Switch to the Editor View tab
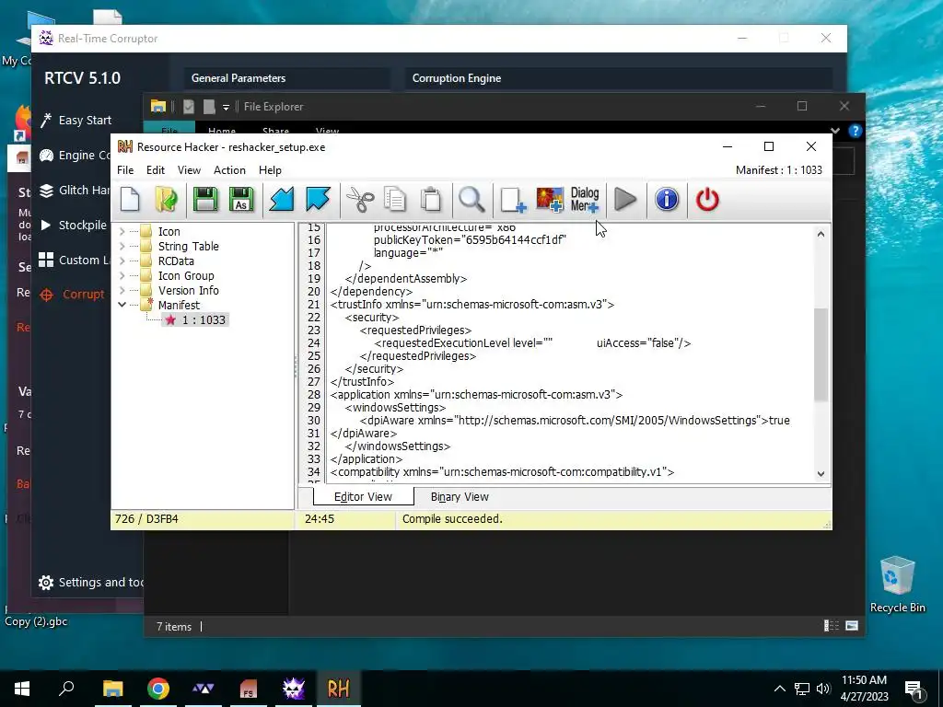This screenshot has height=707, width=943. pos(363,496)
